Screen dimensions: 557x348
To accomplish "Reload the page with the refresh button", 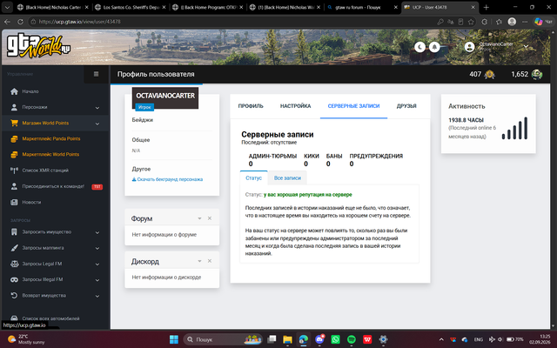I will point(20,22).
